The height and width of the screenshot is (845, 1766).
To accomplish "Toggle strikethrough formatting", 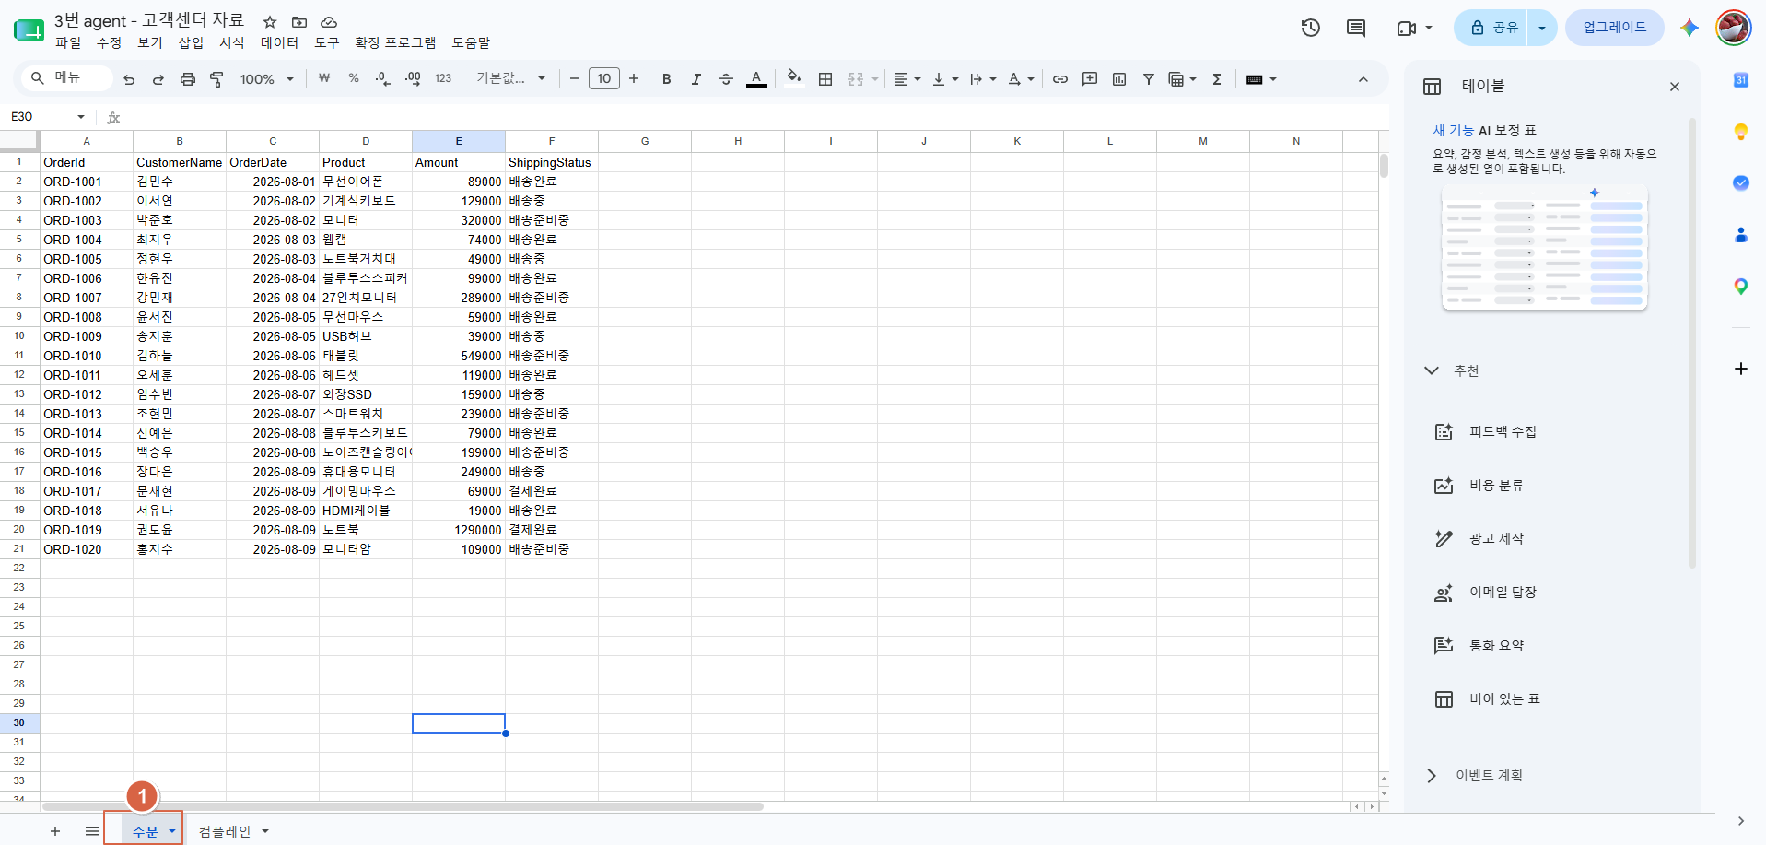I will point(726,79).
